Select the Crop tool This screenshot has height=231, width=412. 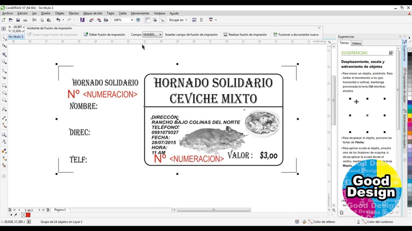point(4,54)
